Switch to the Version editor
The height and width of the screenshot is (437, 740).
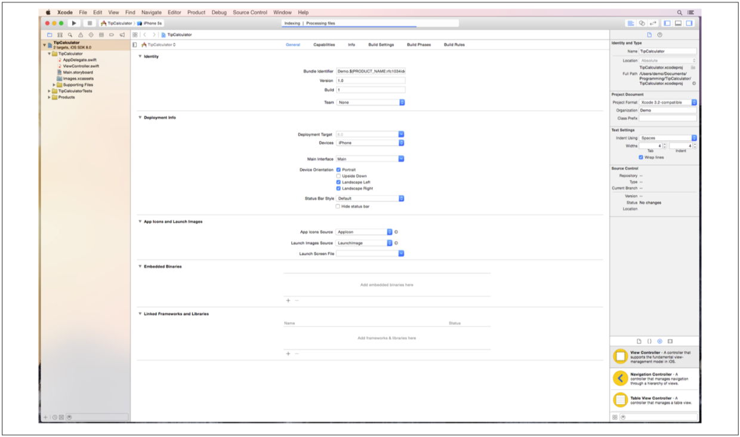pyautogui.click(x=653, y=23)
